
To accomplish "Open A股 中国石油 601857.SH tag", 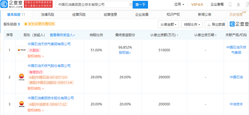I will (48, 77).
